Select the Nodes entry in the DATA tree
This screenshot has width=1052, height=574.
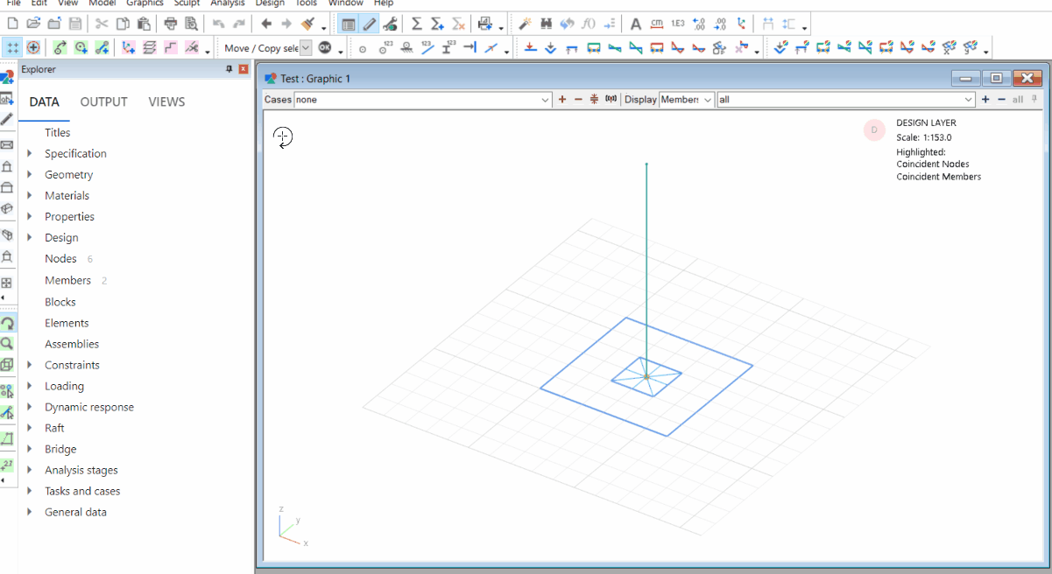[60, 258]
